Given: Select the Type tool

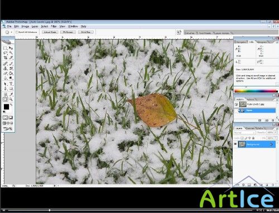Looking at the screenshot, I should pyautogui.click(x=11, y=84).
